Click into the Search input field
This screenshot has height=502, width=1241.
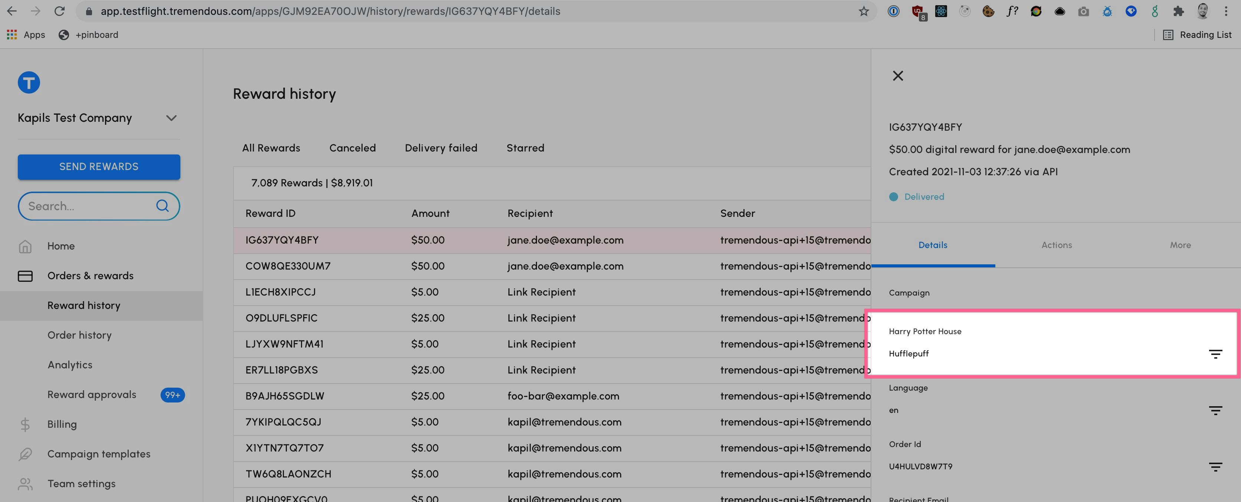87,206
